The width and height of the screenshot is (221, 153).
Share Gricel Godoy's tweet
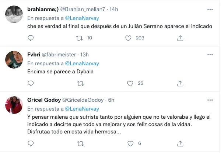tap(180, 143)
